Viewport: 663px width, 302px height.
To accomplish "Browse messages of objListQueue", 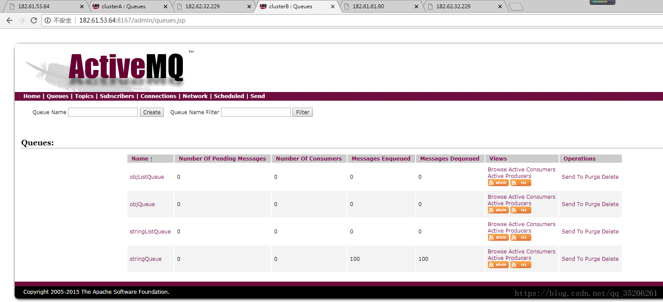I will coord(497,170).
